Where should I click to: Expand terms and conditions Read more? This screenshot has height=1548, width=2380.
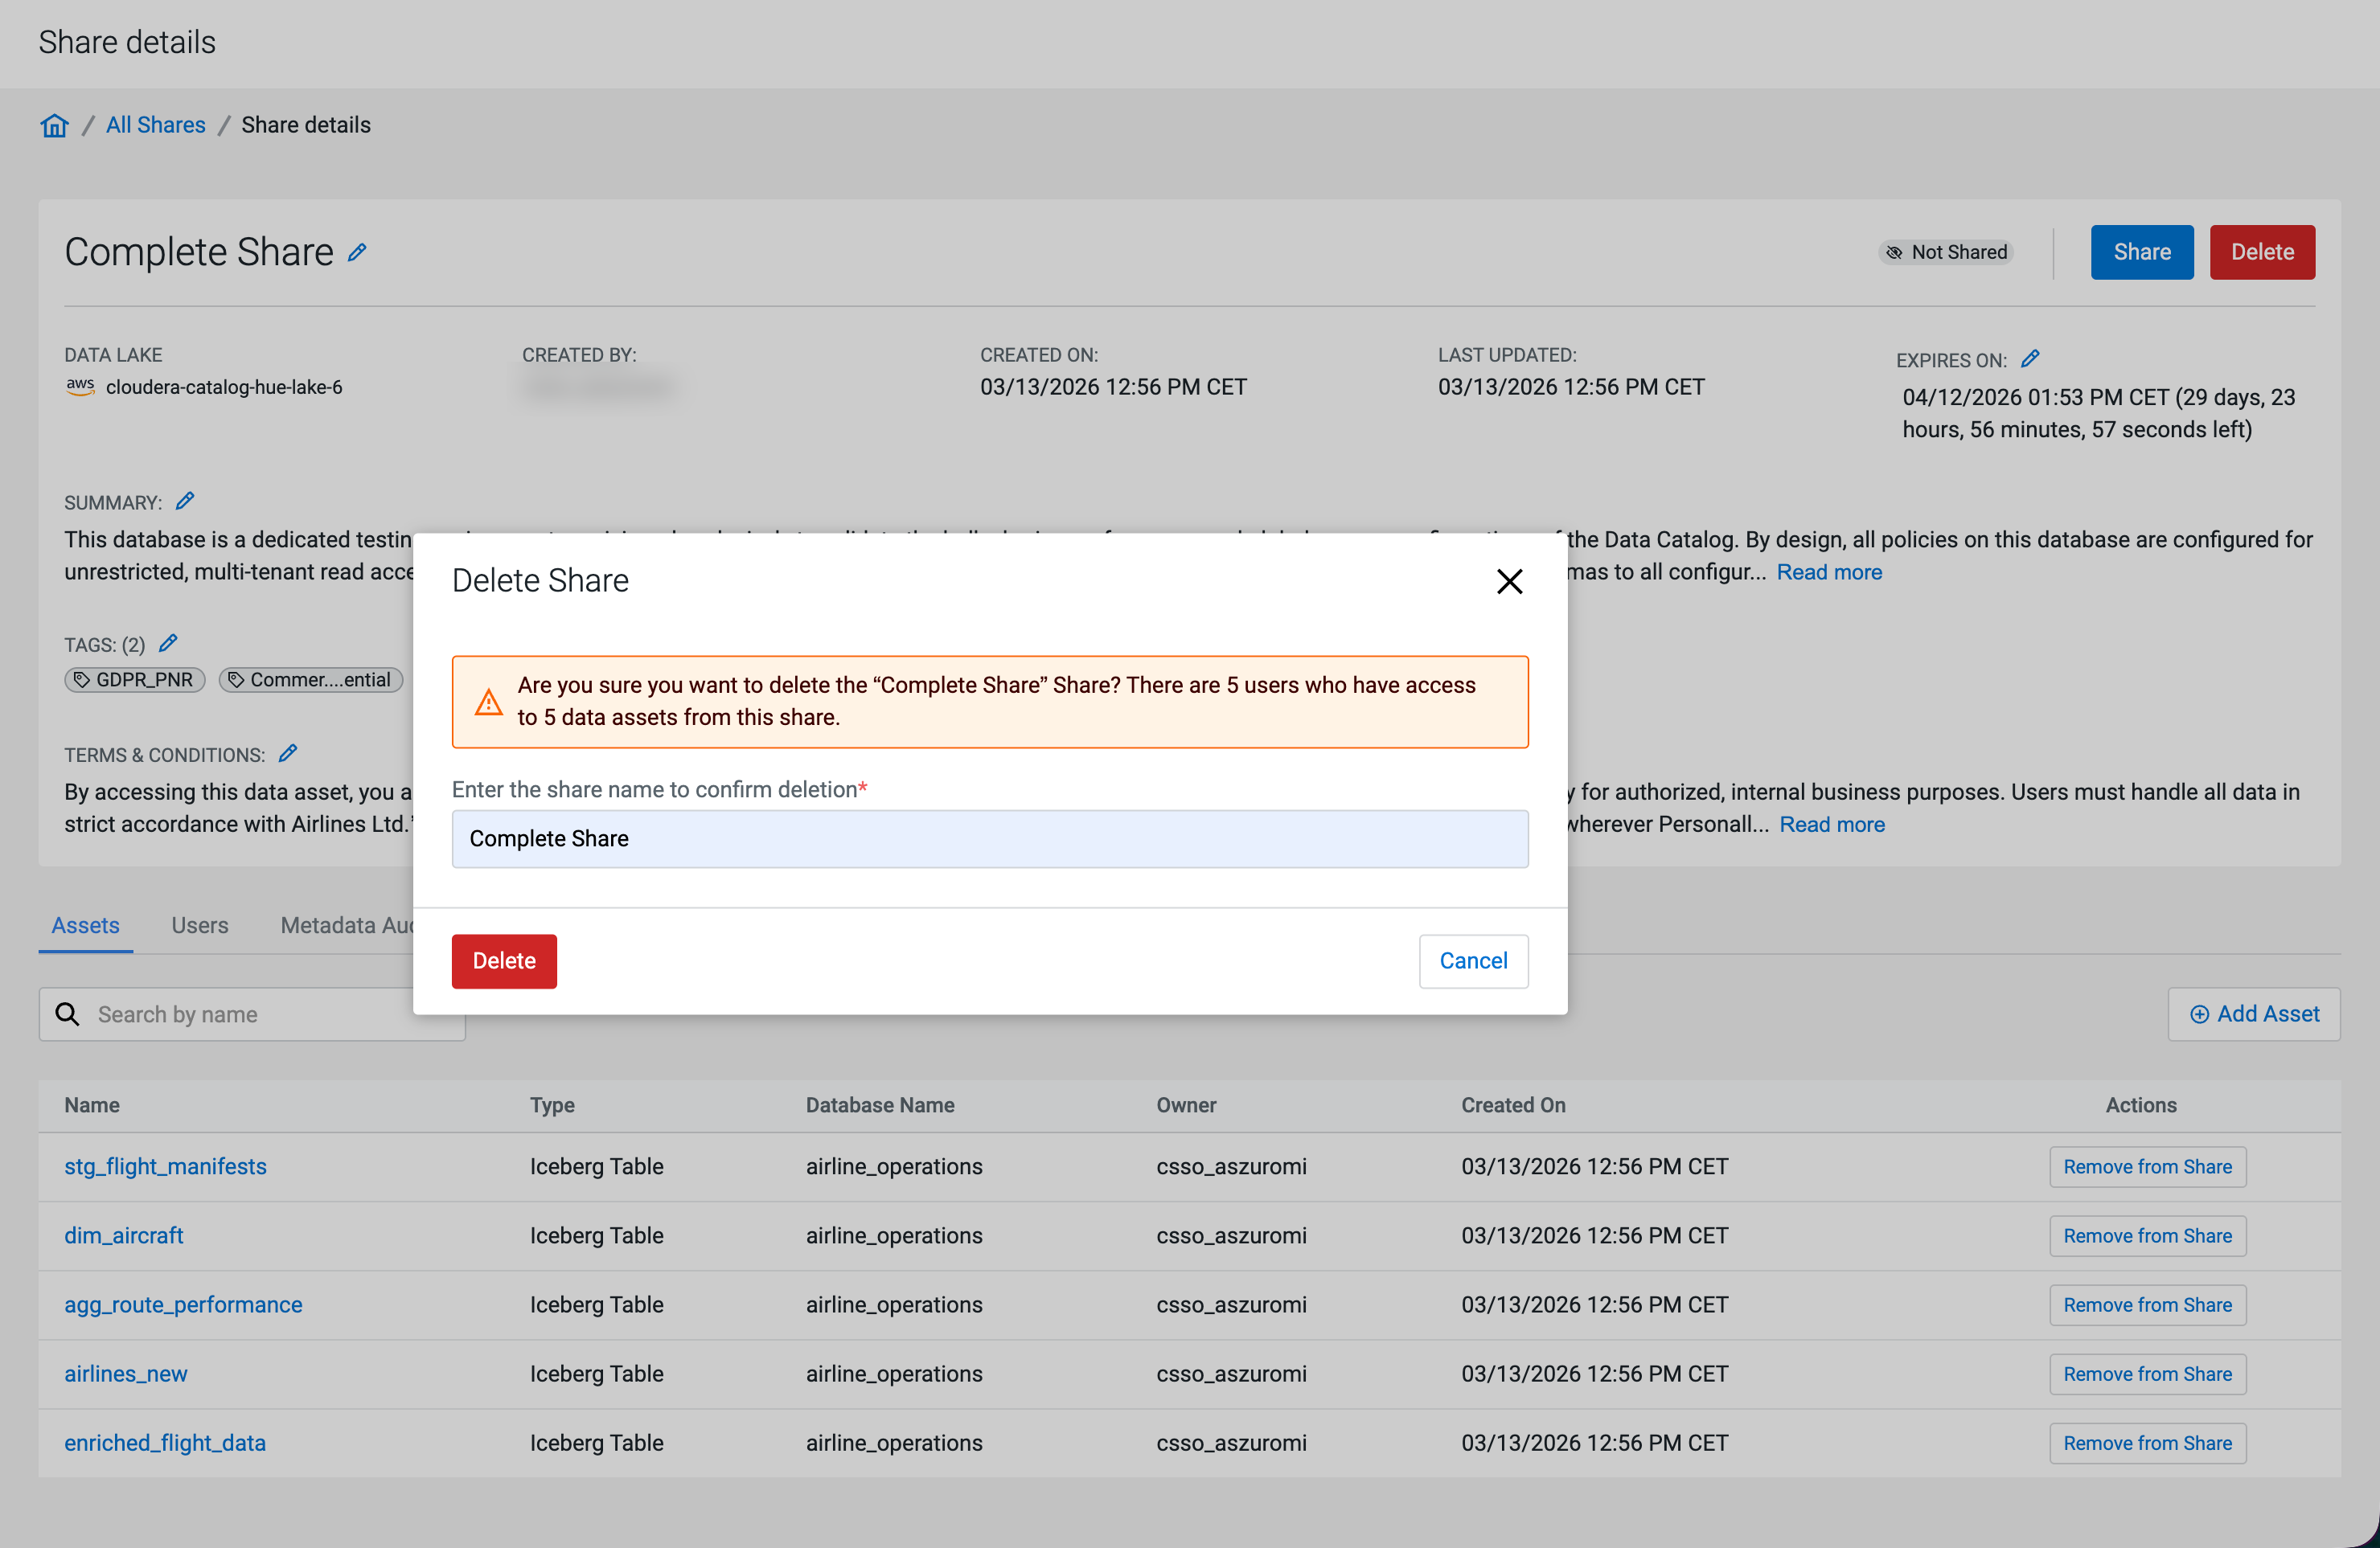tap(1831, 825)
